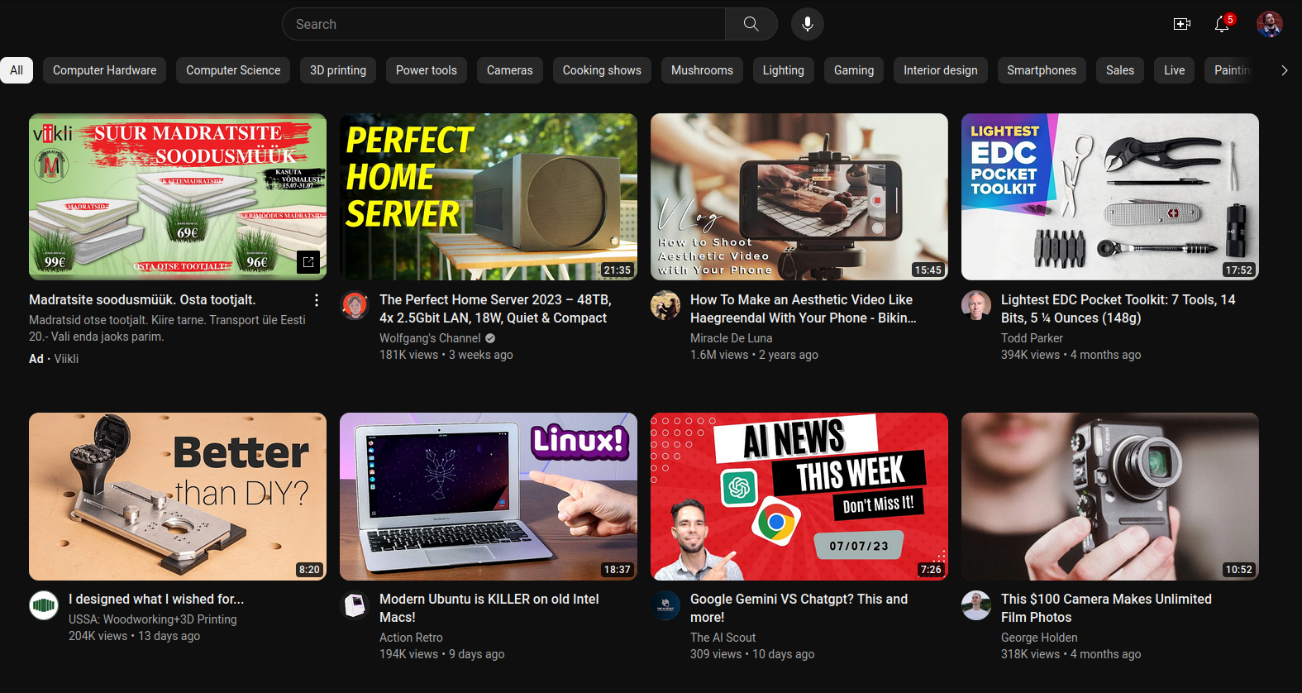Select the Gaming chip
Screen dimensions: 1302x693
[854, 70]
